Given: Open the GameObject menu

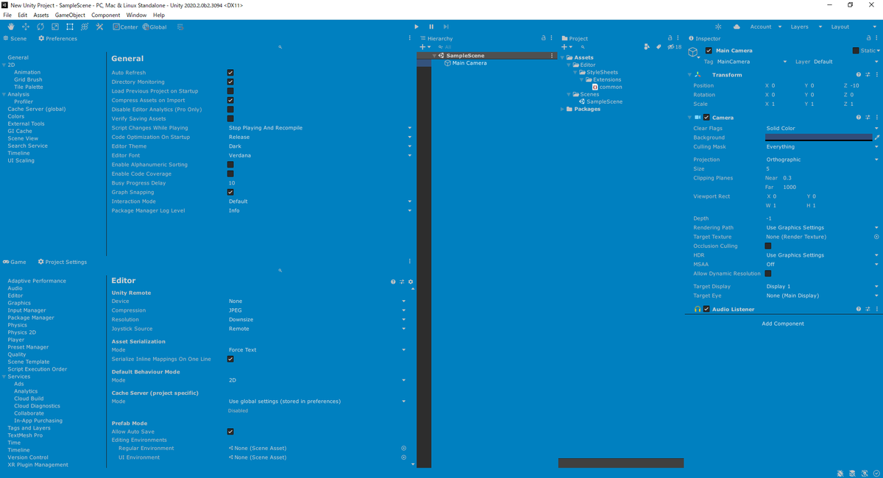Looking at the screenshot, I should point(70,15).
